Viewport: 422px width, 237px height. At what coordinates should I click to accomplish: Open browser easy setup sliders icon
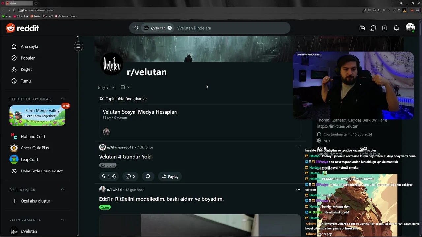pos(399,10)
